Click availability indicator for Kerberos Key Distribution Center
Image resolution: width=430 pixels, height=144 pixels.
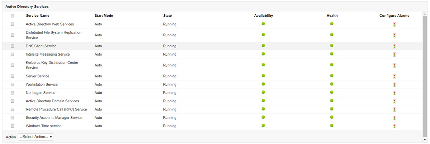tap(263, 65)
